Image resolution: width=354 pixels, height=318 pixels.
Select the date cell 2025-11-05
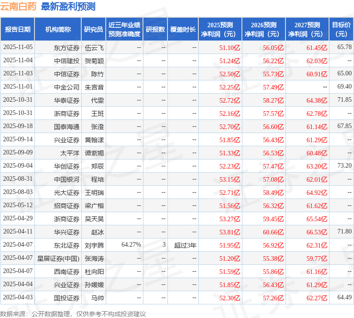[x=18, y=47]
